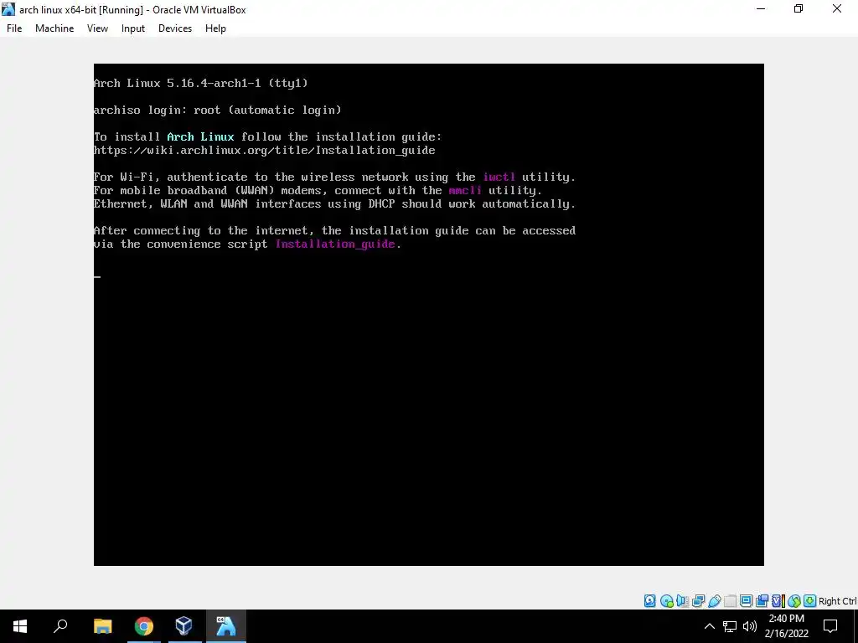Click the CPU virtualization status icon

tap(778, 601)
